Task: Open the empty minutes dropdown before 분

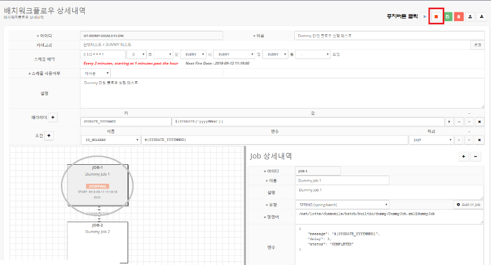Action: tap(163, 54)
